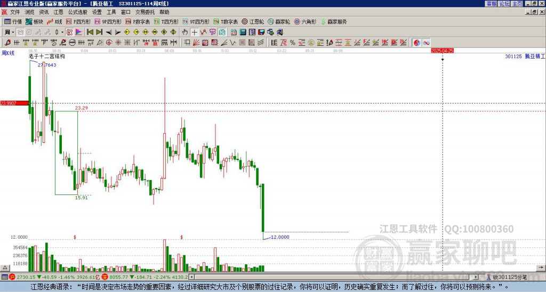Click the black left arrow icon
The height and width of the screenshot is (292, 546).
[109, 33]
